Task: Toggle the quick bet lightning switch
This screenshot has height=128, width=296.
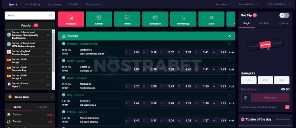Action: pos(284,15)
